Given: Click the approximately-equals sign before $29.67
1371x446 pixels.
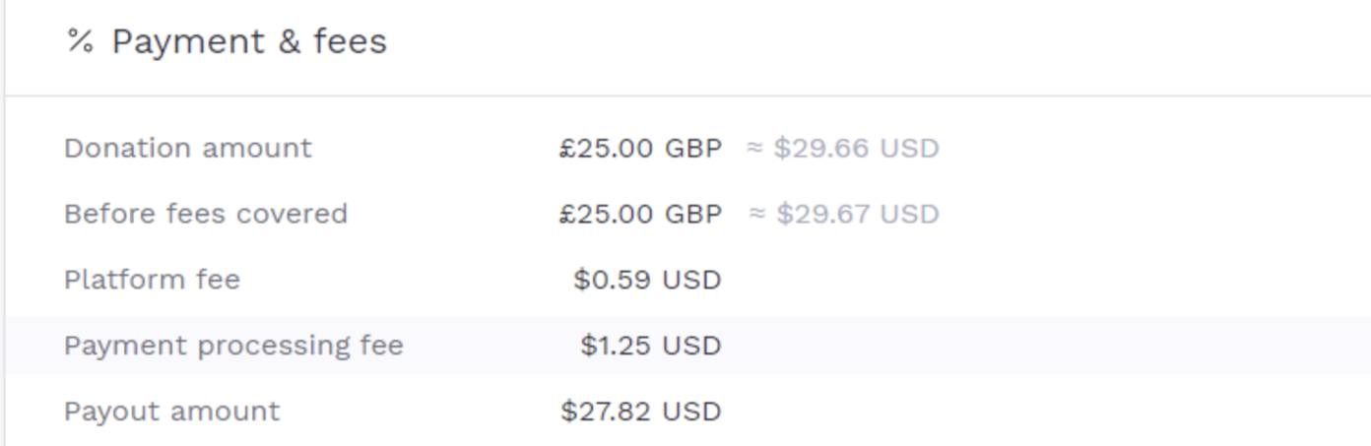Looking at the screenshot, I should tap(757, 215).
